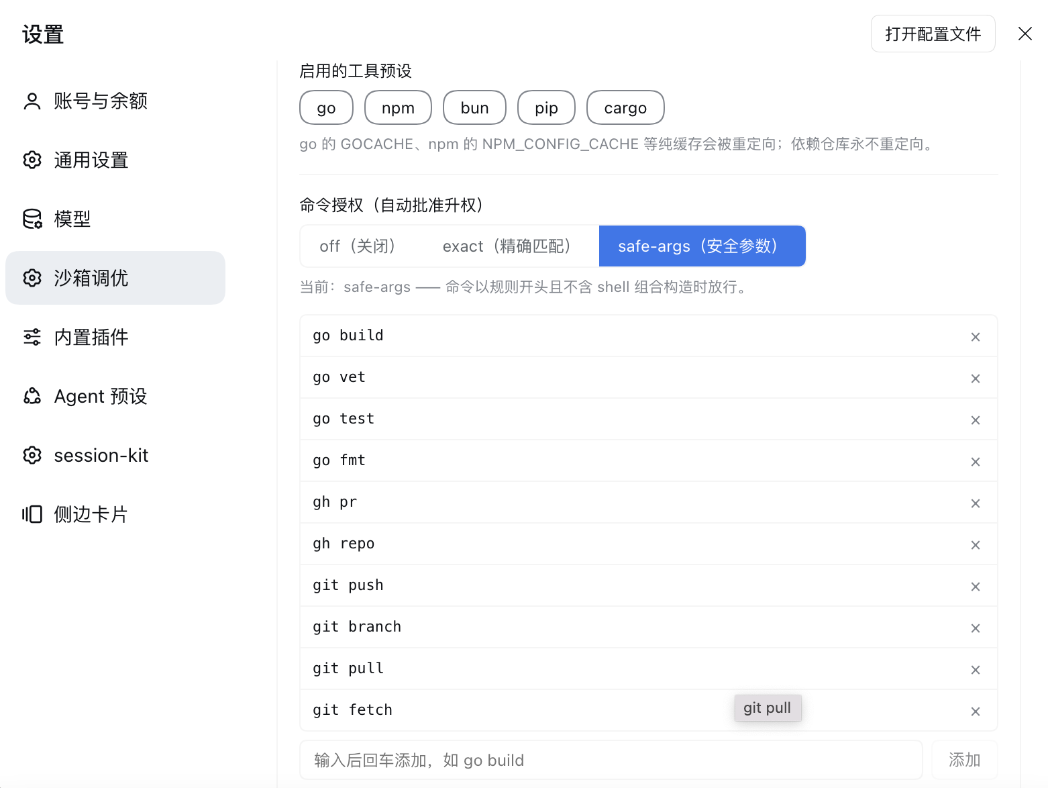Screen dimensions: 1048x788
Task: Focus the command rule input field
Action: (x=611, y=760)
